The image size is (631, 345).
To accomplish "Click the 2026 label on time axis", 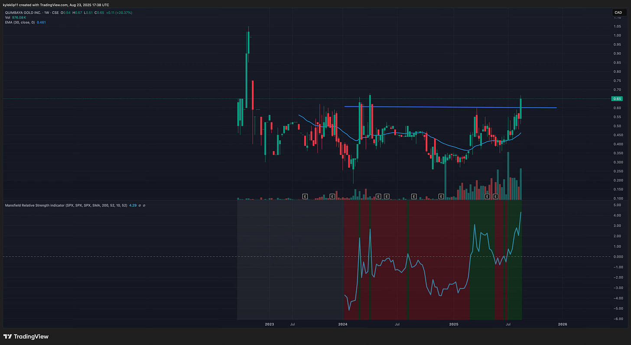I will (562, 324).
